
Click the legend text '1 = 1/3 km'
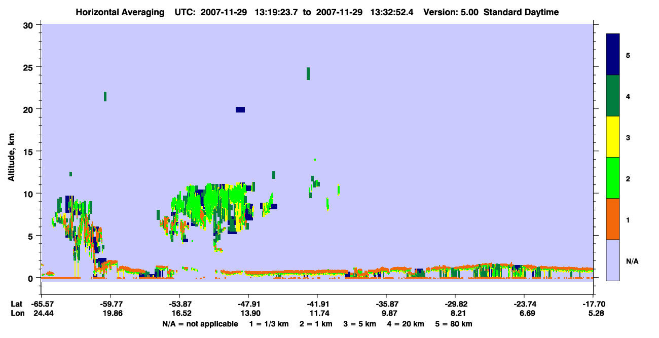(x=269, y=324)
